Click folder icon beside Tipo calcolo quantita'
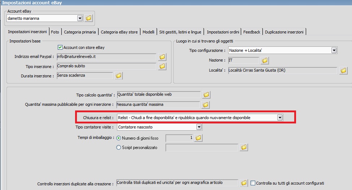352x190 pixels. 206,95
